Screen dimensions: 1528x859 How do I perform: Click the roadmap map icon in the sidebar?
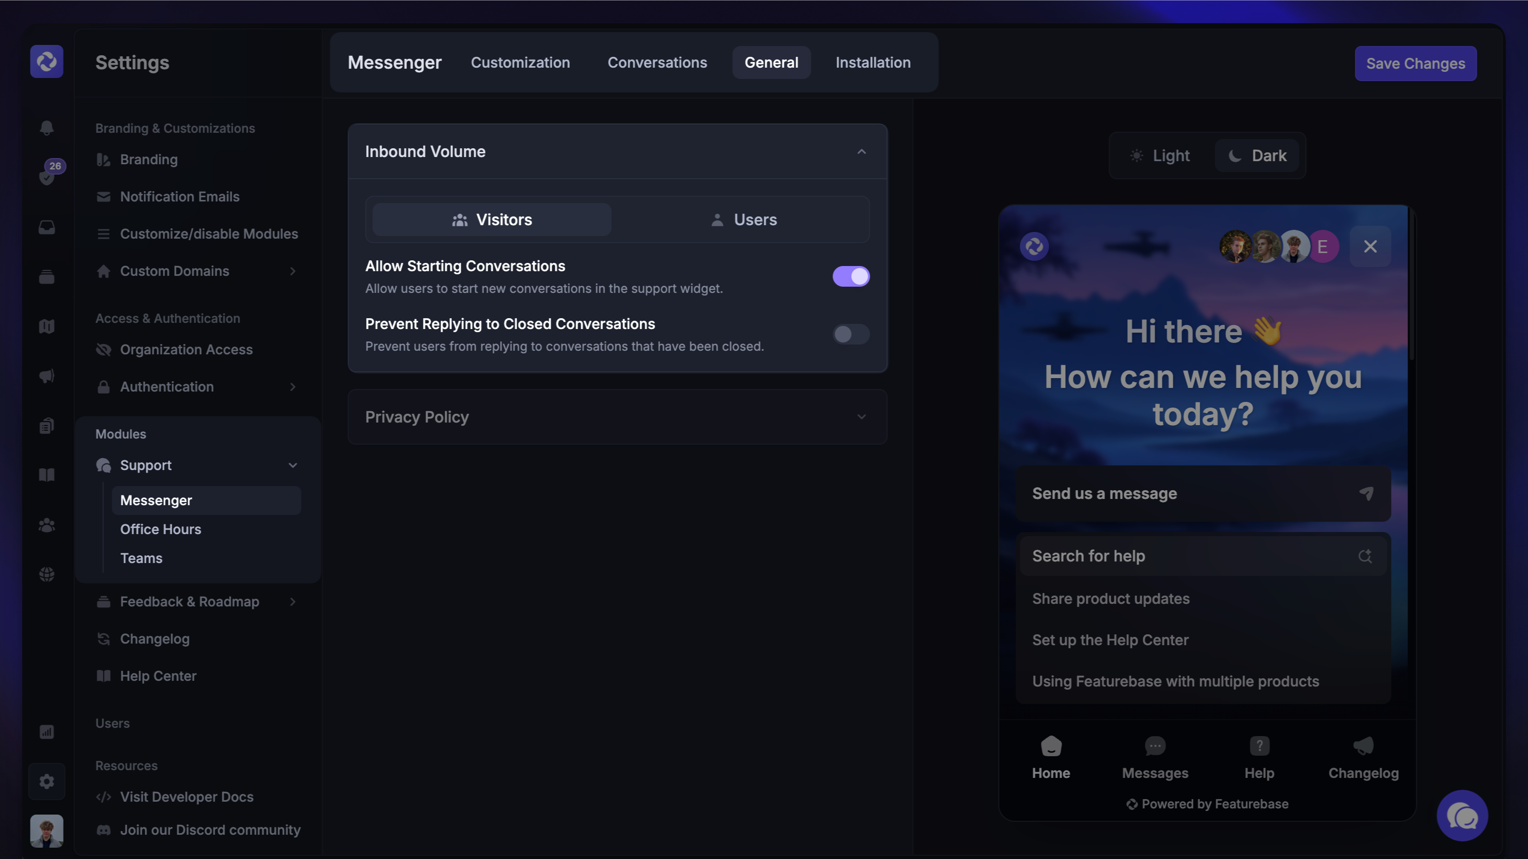pos(47,326)
